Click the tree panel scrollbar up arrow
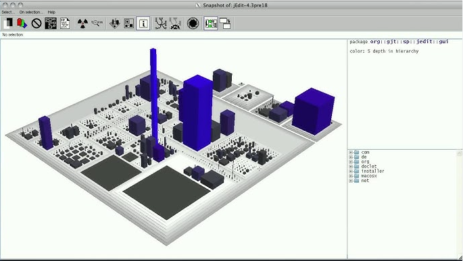 (460, 153)
